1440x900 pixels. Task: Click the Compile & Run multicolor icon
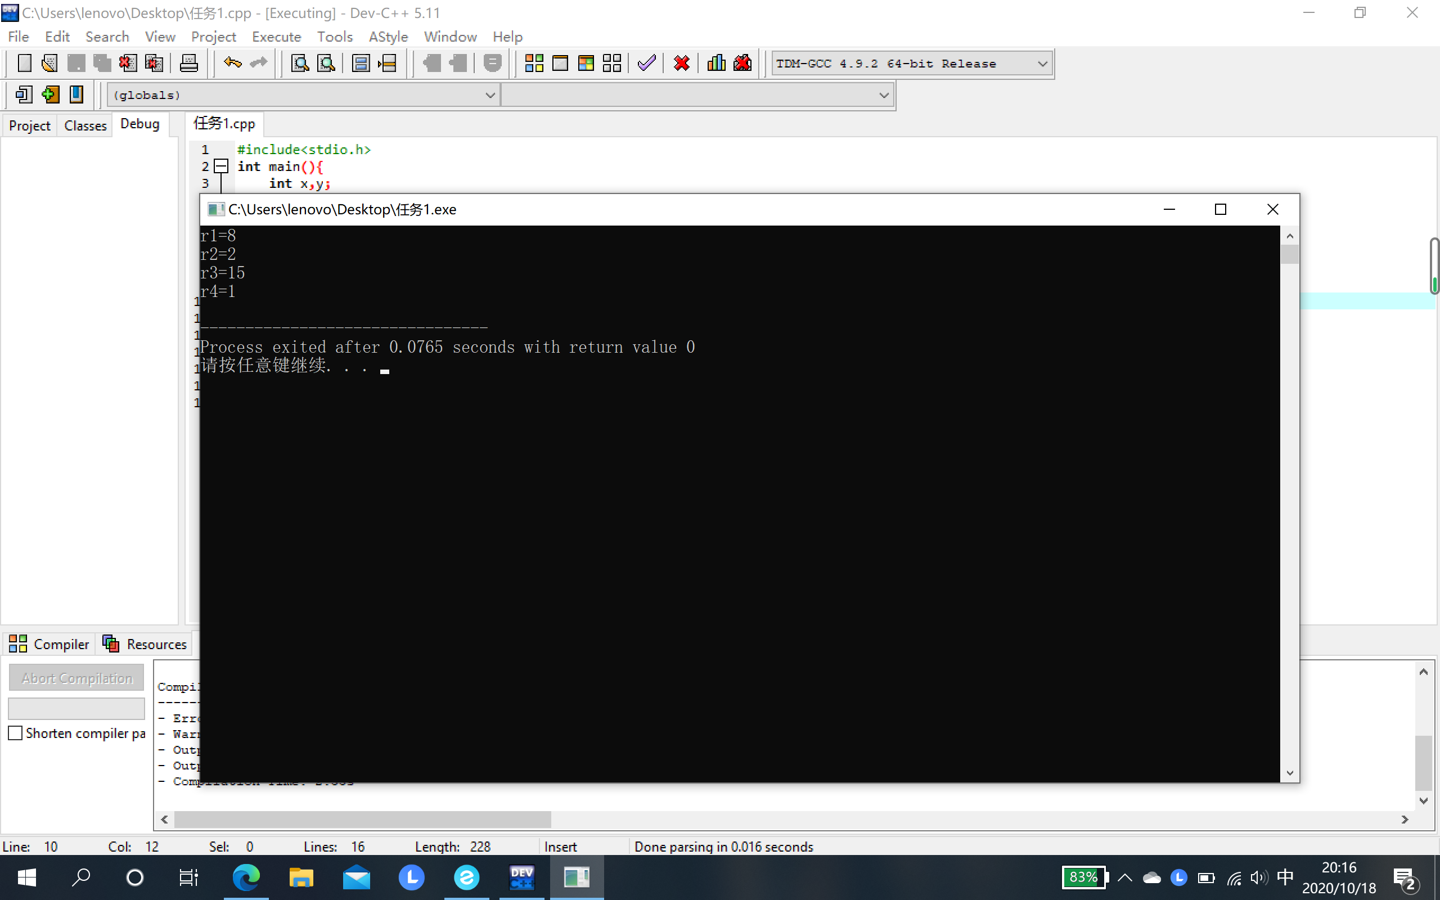pyautogui.click(x=586, y=63)
